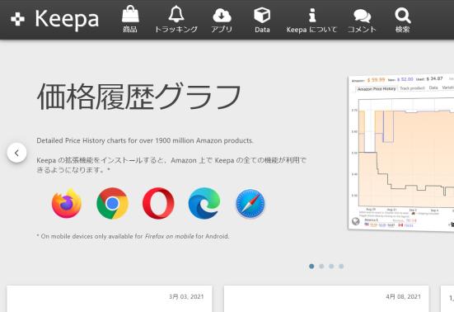
Task: Select the second carousel dot
Action: point(321,266)
